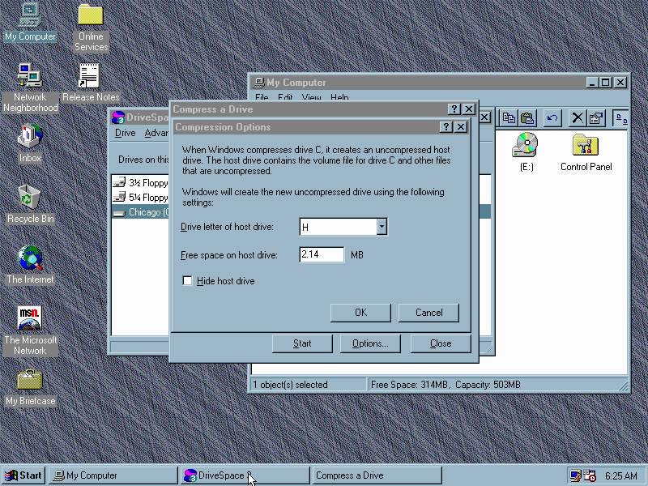Viewport: 648px width, 486px height.
Task: Click the Paste icon in My Computer toolbar
Action: pyautogui.click(x=526, y=118)
